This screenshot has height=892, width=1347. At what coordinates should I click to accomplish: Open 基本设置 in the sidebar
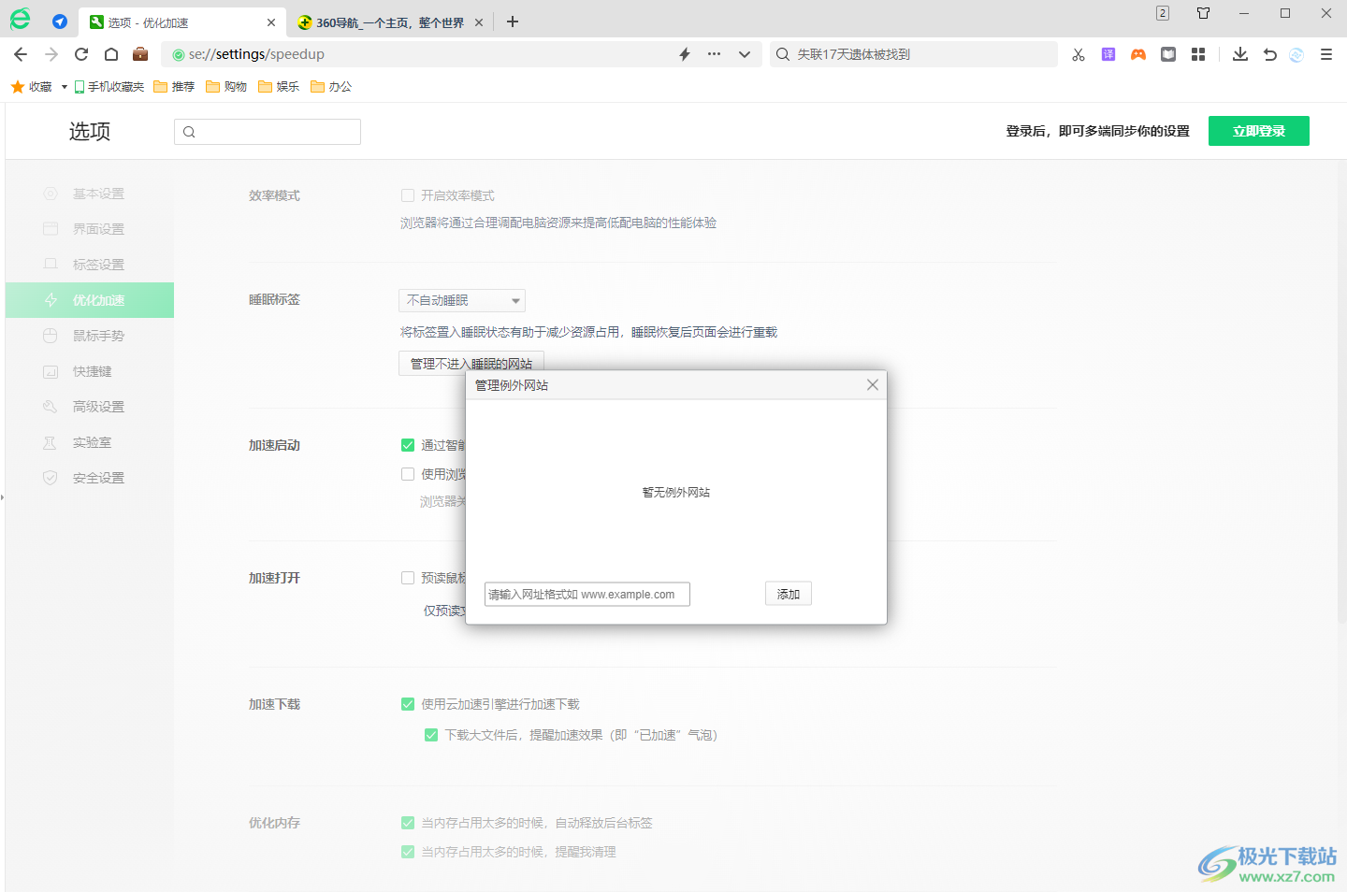tap(90, 194)
